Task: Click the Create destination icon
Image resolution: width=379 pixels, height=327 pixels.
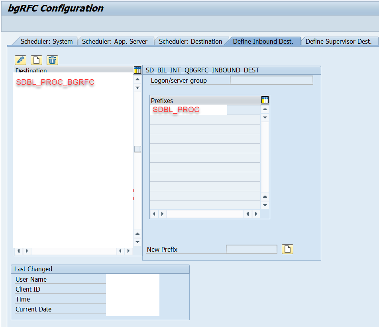Action: [36, 60]
